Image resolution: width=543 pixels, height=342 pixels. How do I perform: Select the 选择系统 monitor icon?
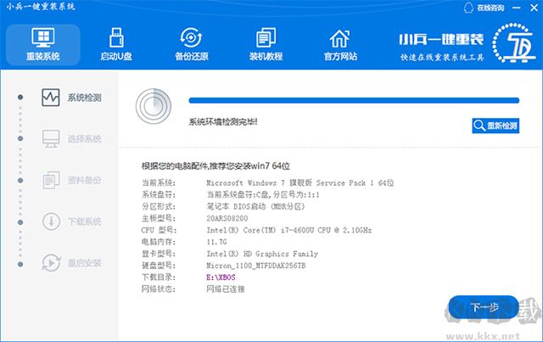point(51,139)
